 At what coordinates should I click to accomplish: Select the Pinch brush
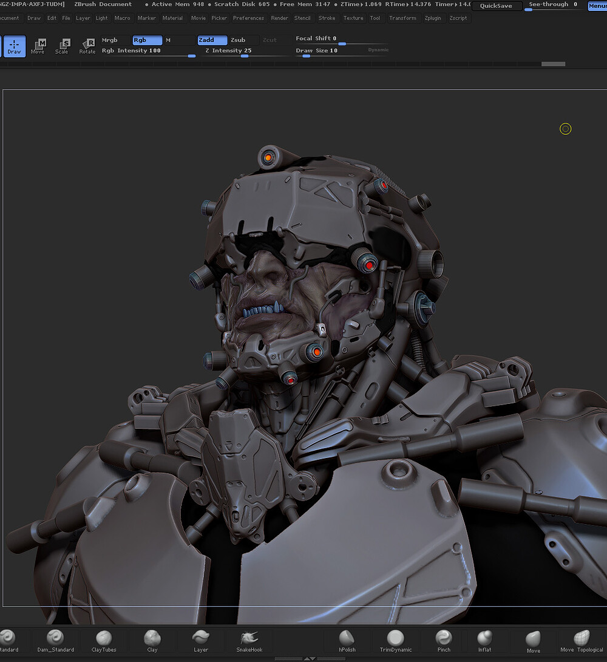click(x=444, y=641)
